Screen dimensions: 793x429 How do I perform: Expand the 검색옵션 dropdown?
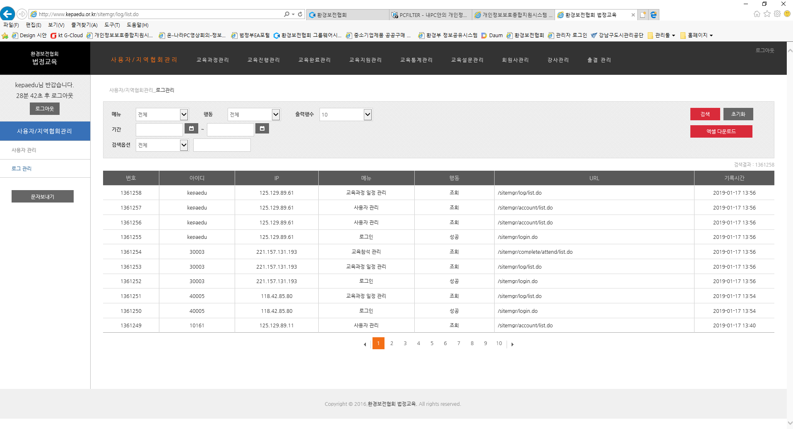click(184, 145)
